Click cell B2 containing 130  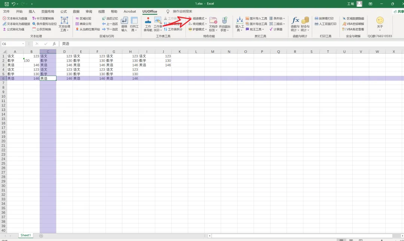point(31,61)
